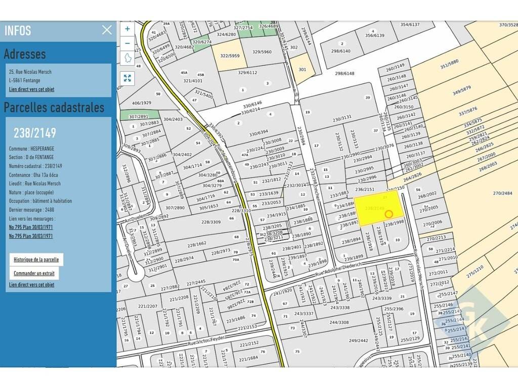Image resolution: width=518 pixels, height=388 pixels.
Task: Open direct link under Adresses section
Action: point(31,89)
